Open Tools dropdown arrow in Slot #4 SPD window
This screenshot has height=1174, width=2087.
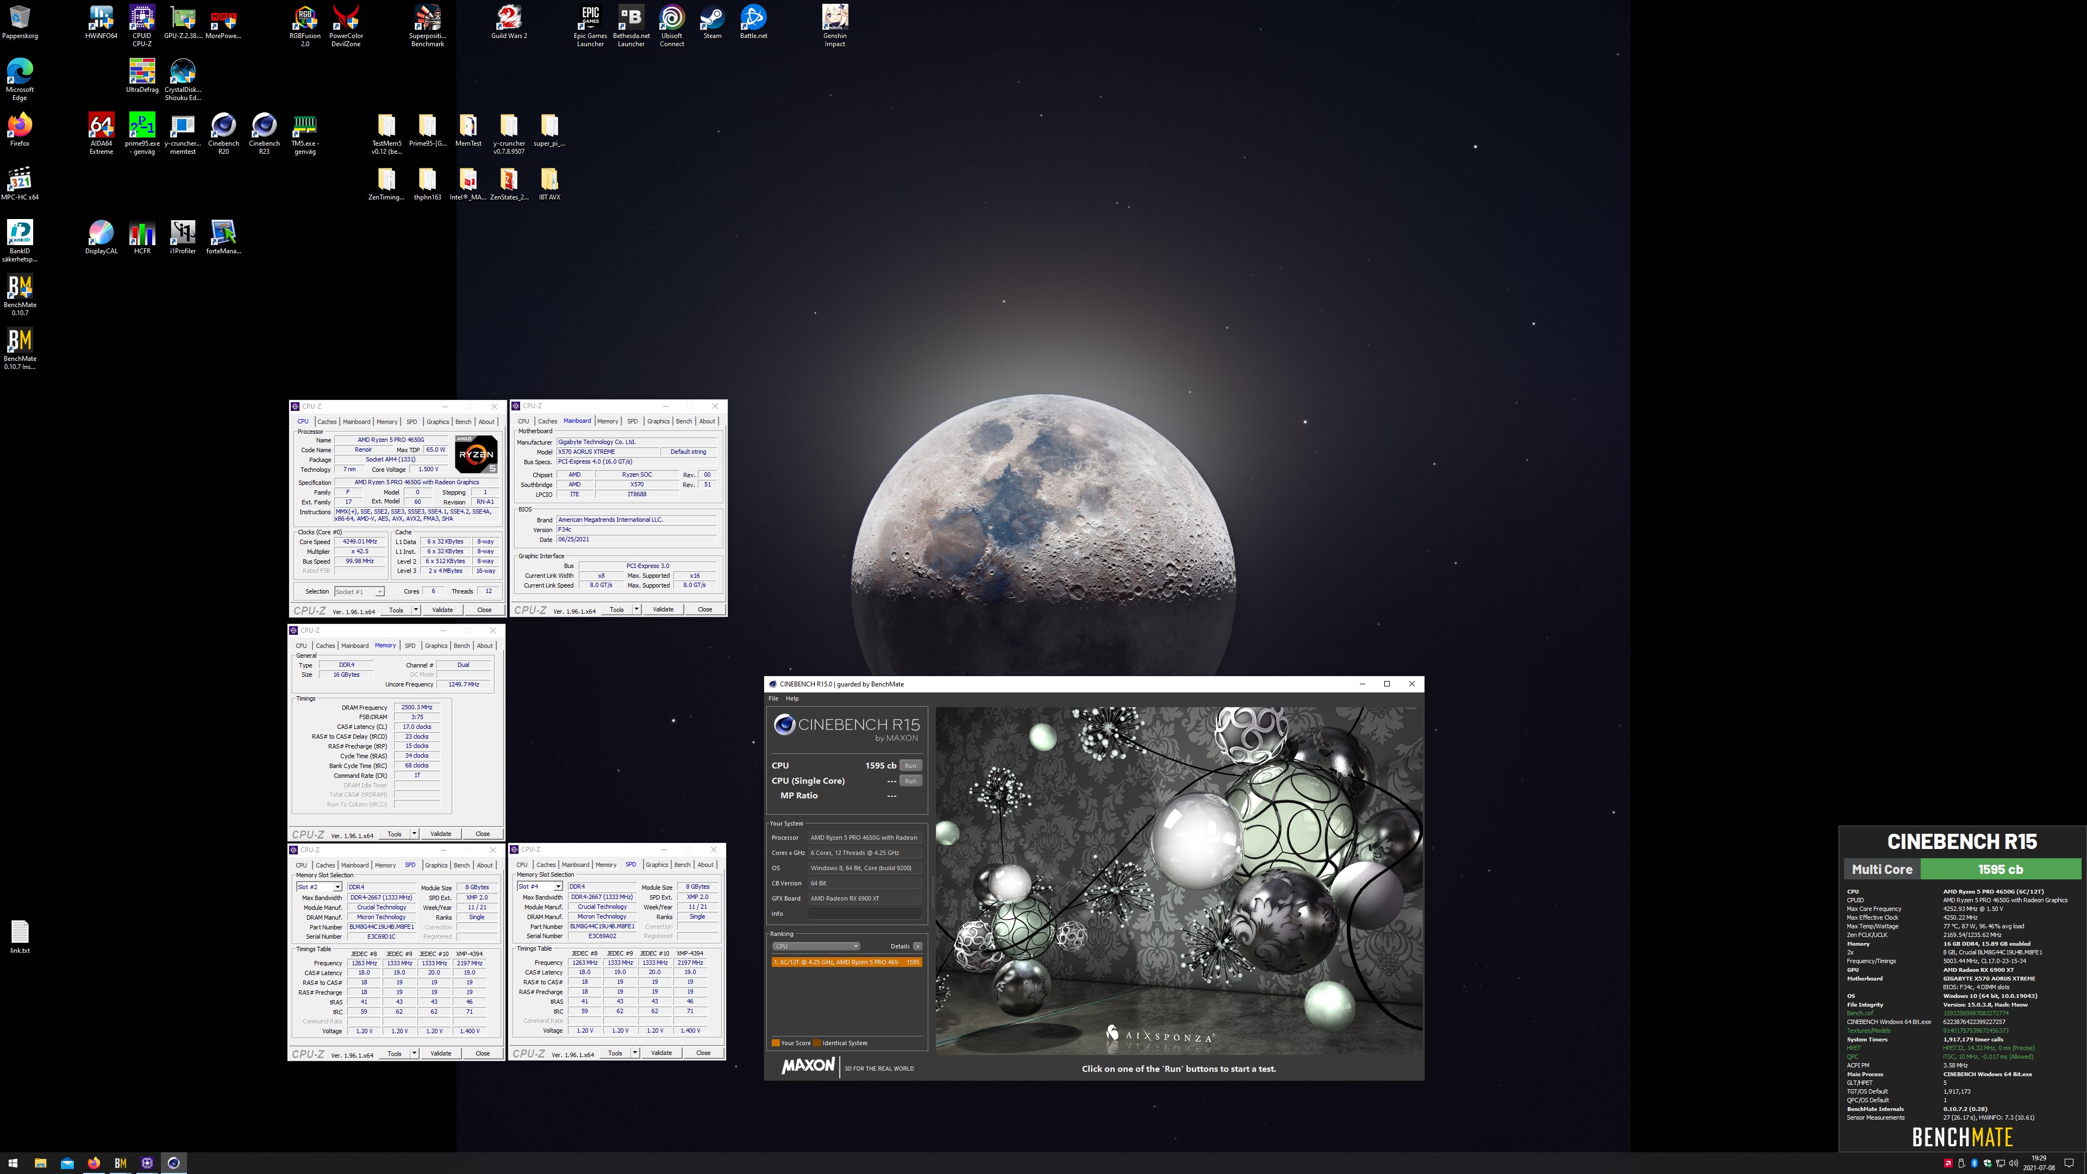tap(634, 1052)
